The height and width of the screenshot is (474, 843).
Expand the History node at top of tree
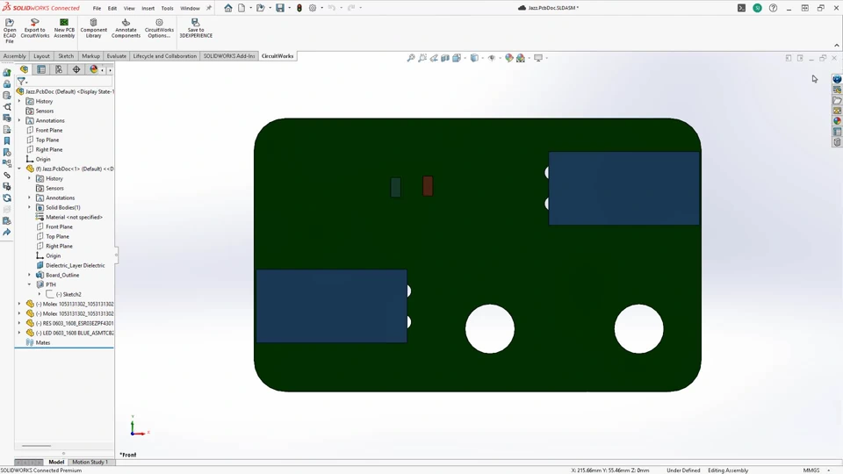click(x=19, y=101)
